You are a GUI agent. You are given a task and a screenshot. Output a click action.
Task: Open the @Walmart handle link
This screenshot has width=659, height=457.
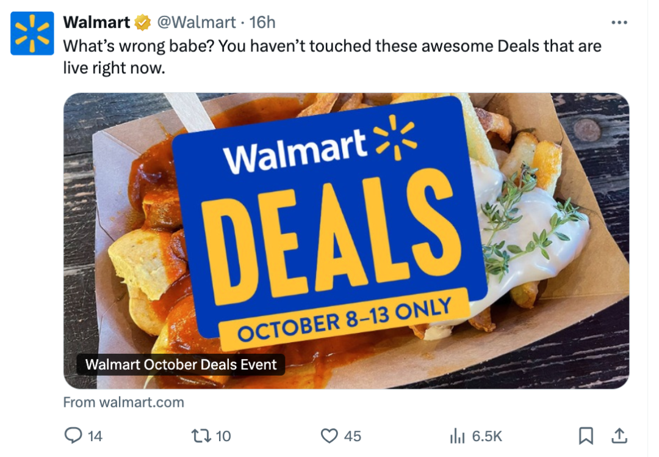click(196, 23)
